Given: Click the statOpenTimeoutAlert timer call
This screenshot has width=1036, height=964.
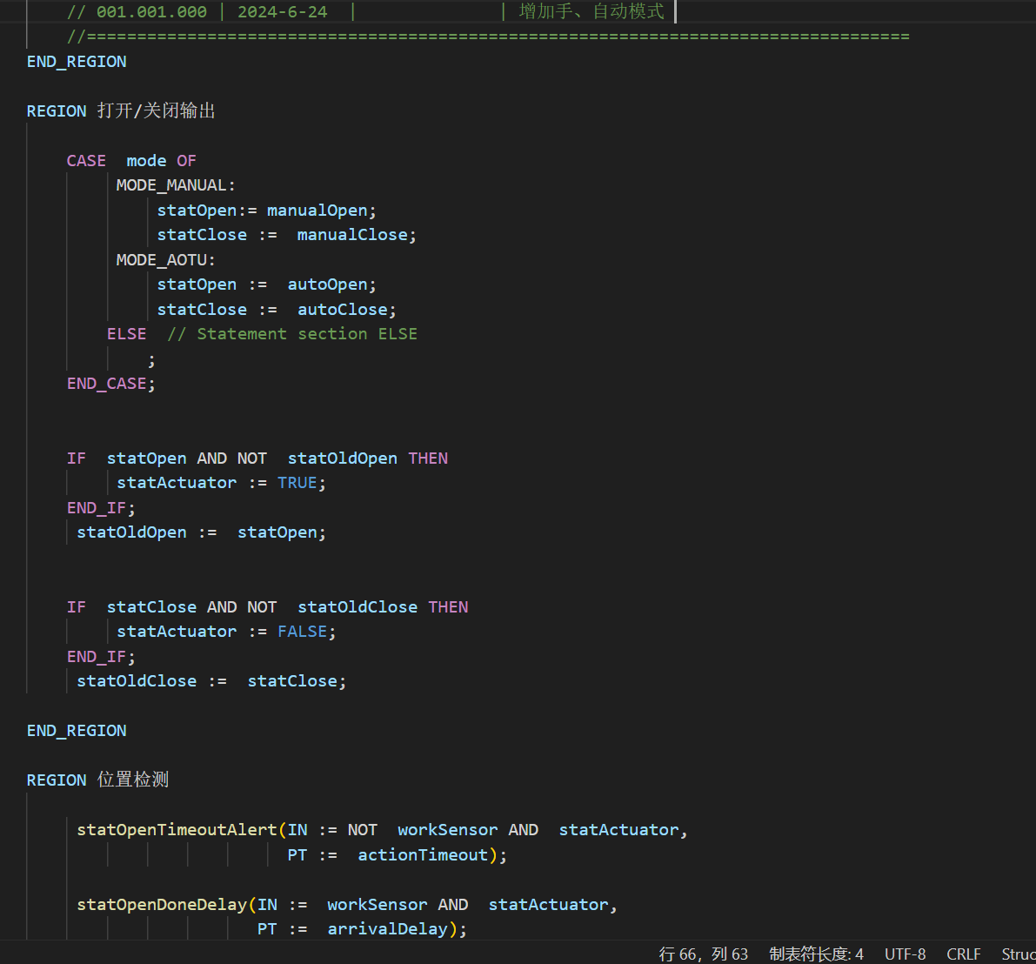Looking at the screenshot, I should pos(177,830).
